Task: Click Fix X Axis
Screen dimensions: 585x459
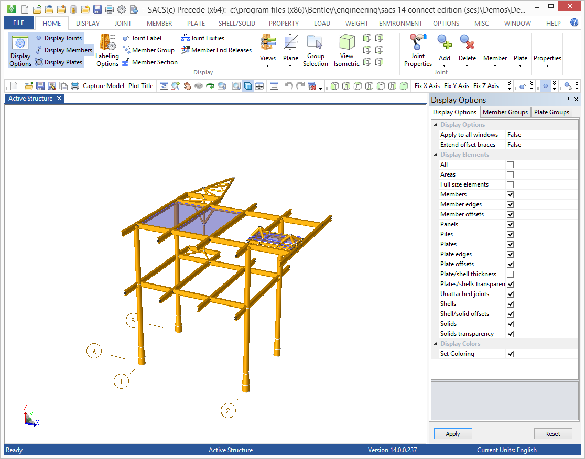Action: coord(427,86)
